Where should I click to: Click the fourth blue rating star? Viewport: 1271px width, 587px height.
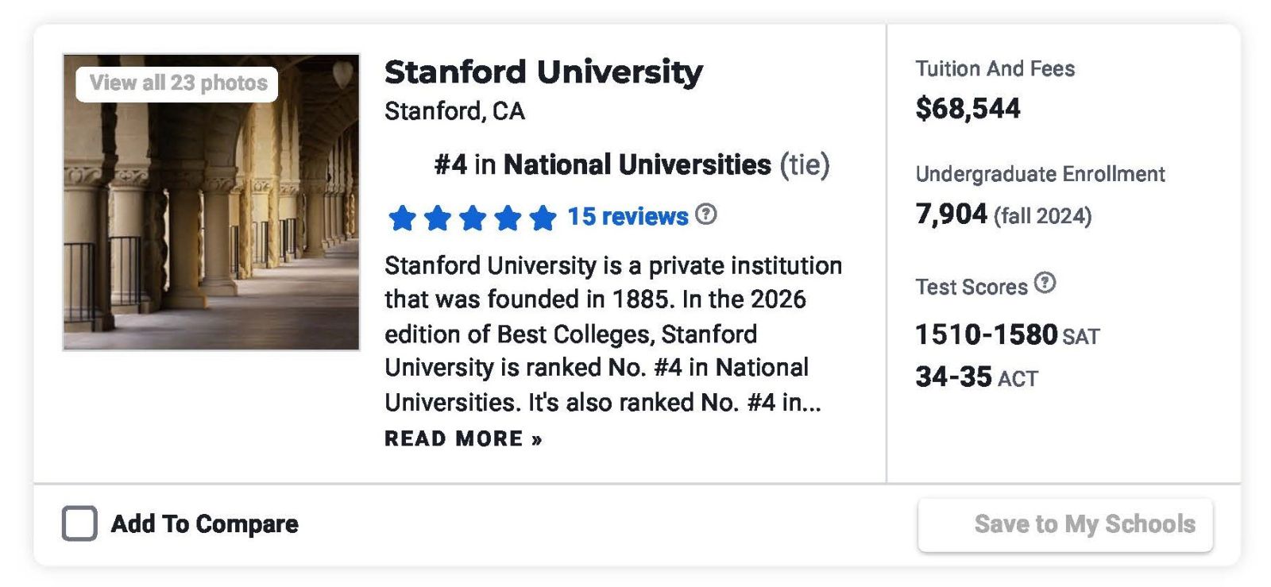pos(508,218)
